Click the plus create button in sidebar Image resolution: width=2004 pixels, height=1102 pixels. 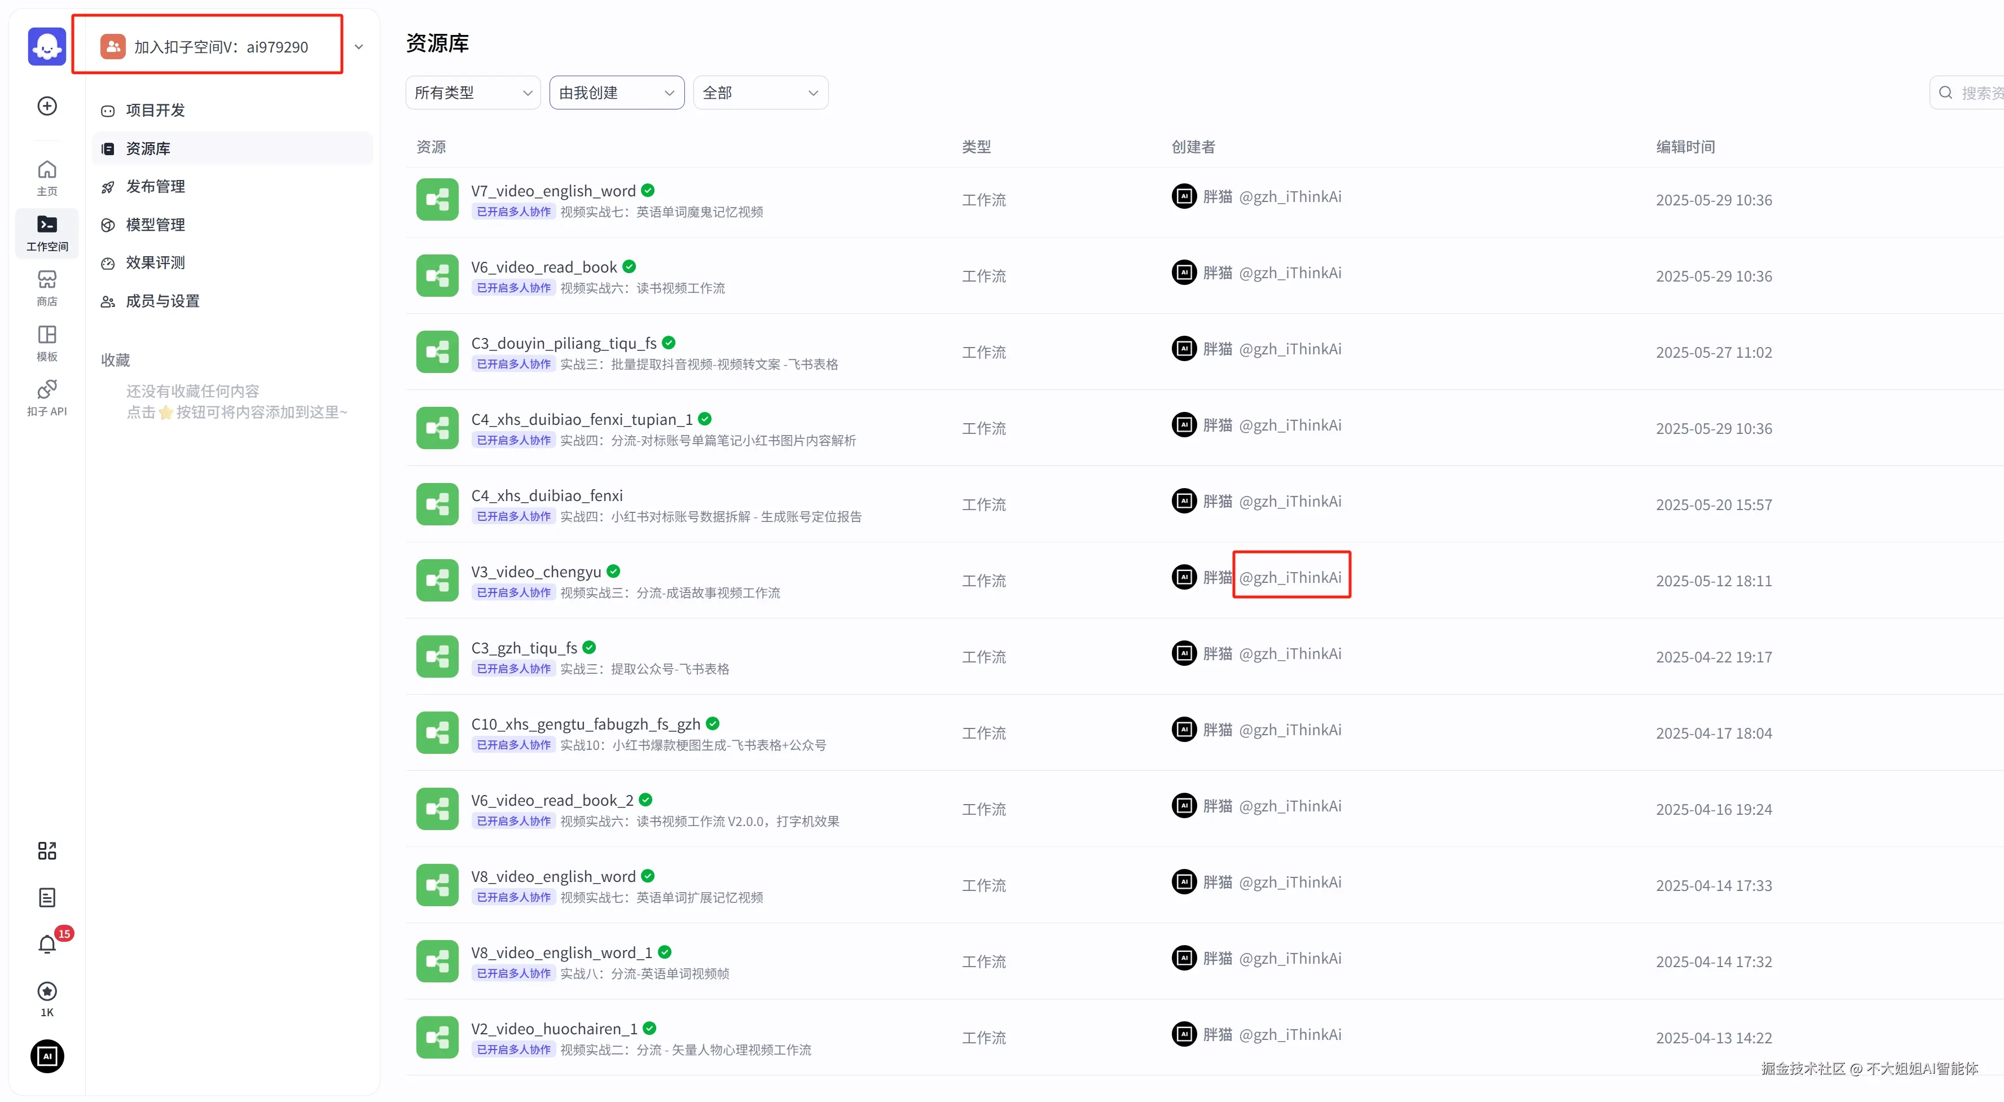47,106
